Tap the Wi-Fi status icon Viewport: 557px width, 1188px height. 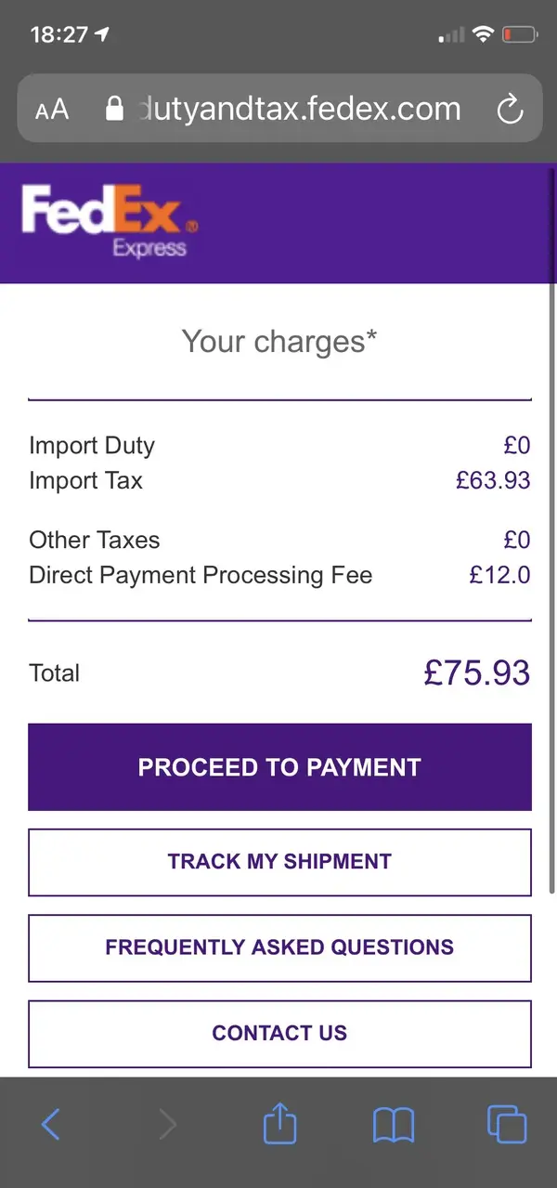click(x=482, y=34)
